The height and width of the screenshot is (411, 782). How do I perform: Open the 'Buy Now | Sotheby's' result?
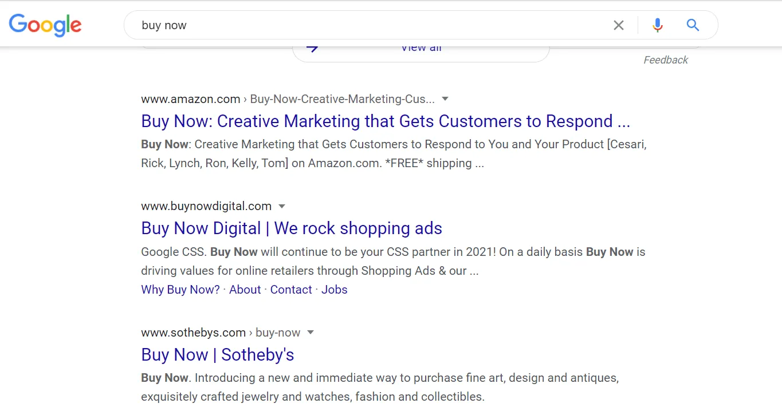[x=217, y=355]
